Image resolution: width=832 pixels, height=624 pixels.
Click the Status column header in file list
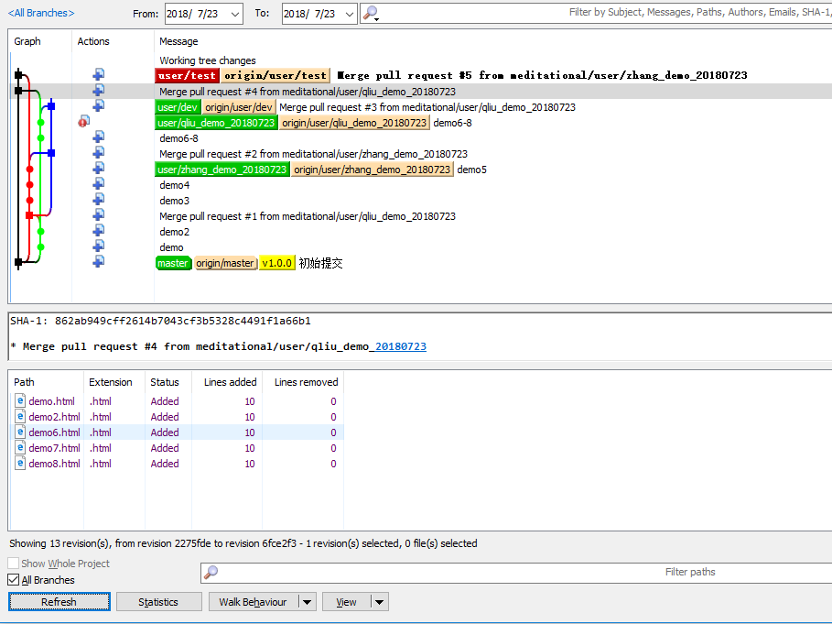tap(165, 382)
